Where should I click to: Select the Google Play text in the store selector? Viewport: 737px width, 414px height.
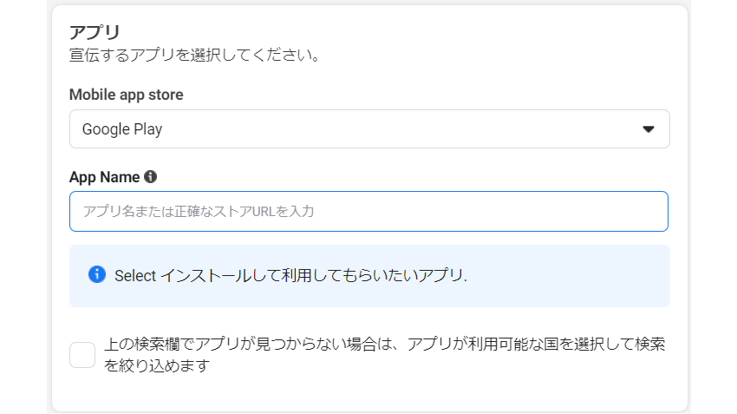click(122, 129)
